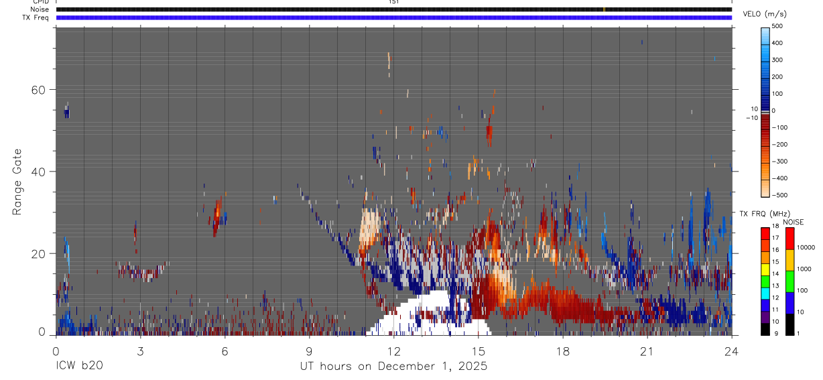Click the 12 label on TX frequency legend
The width and height of the screenshot is (823, 380).
[775, 298]
